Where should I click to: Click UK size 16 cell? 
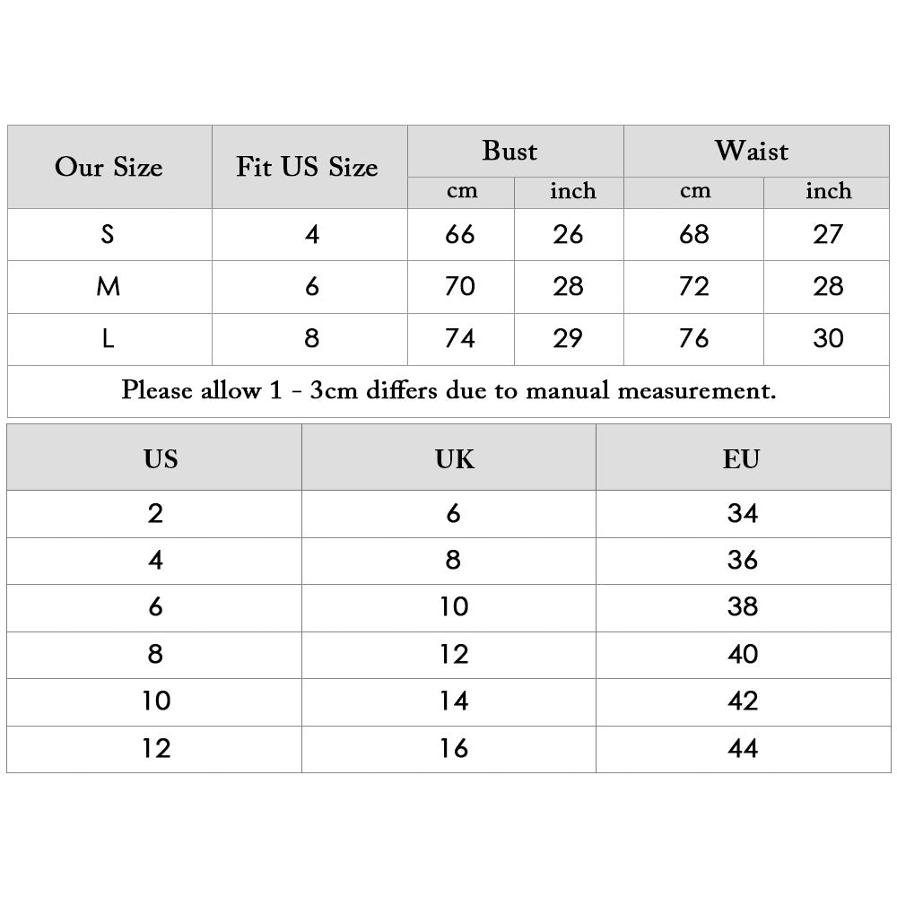tap(454, 748)
